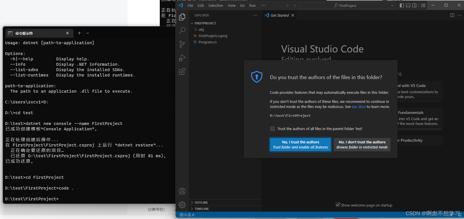Open terminal profile dropdown arrow
The height and width of the screenshot is (219, 464).
88,33
